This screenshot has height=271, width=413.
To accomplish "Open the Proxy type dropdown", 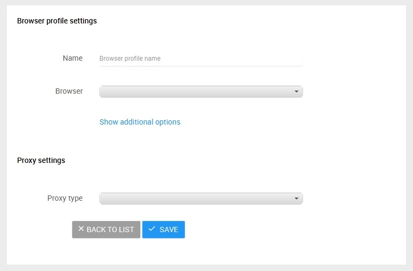I will click(201, 199).
